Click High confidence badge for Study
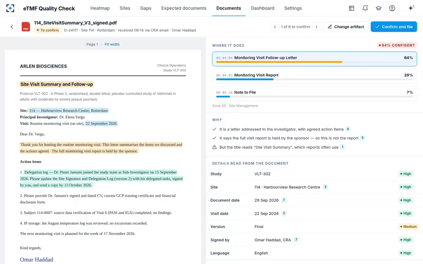Viewport: 423px width, 264px height. (406, 174)
